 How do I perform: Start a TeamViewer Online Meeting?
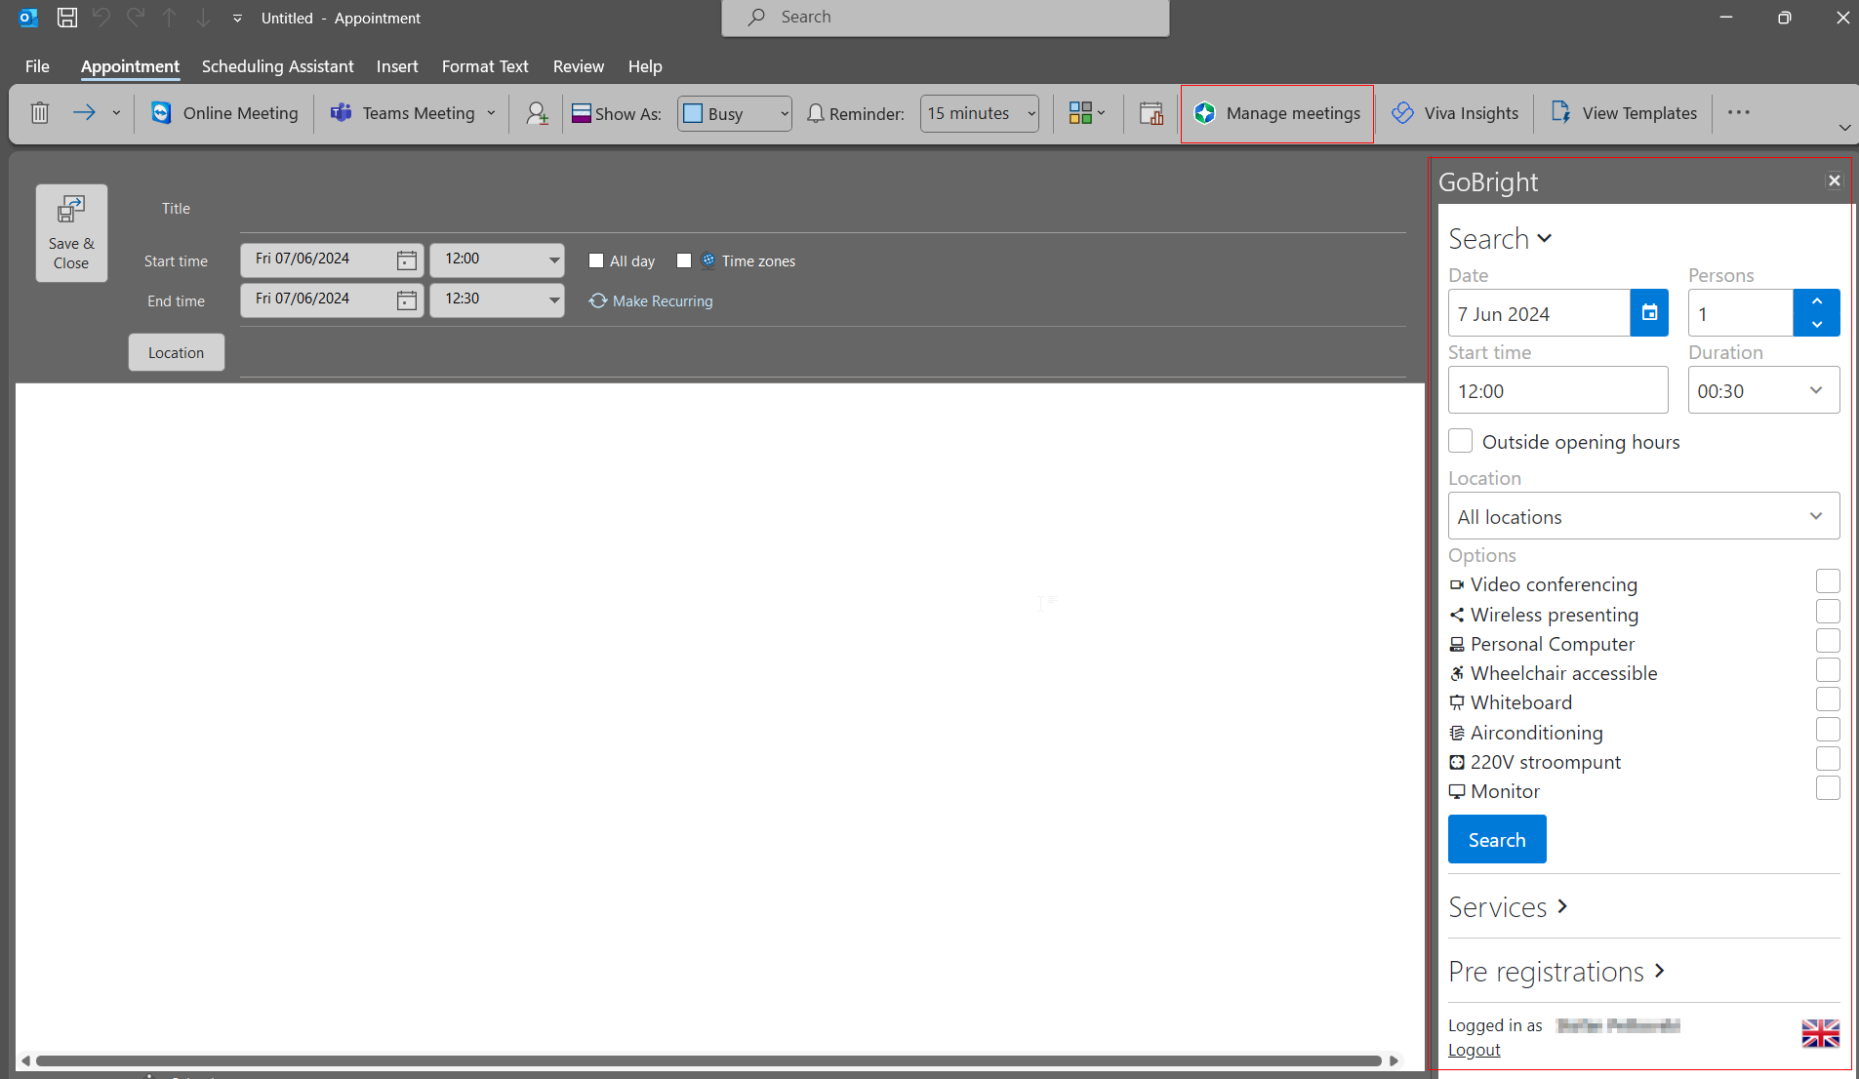pos(225,113)
